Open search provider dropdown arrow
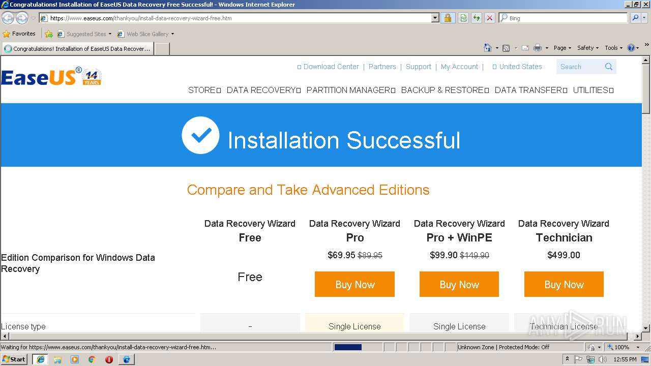The height and width of the screenshot is (366, 651). (644, 18)
